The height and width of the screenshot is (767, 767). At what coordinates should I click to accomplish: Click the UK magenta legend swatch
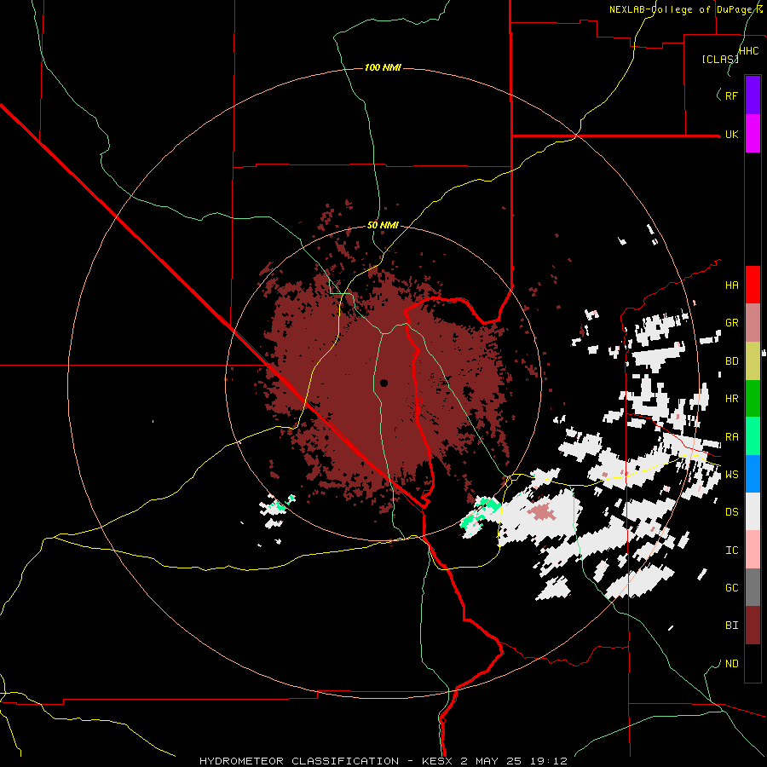(x=753, y=134)
